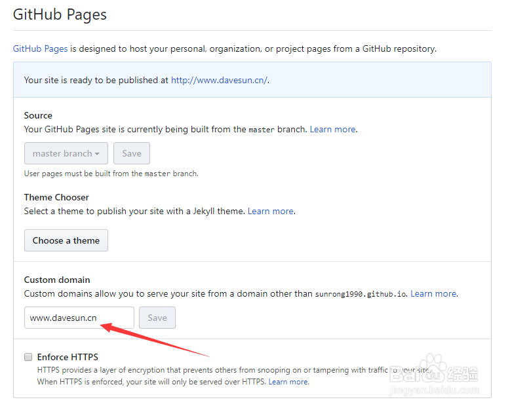Open Learn more link for custom domains

coord(433,293)
